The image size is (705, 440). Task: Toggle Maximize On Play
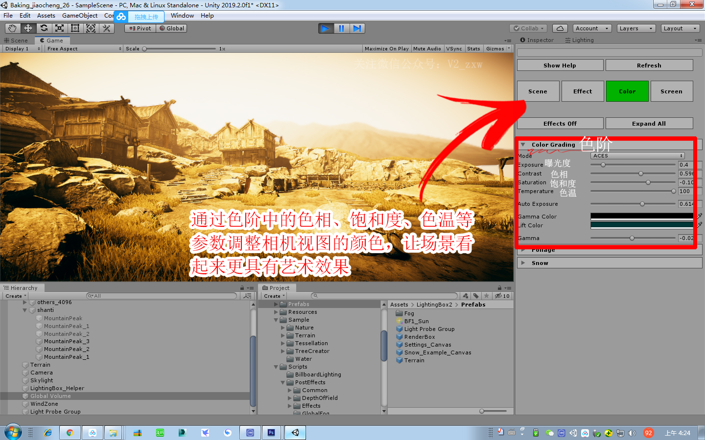(386, 48)
